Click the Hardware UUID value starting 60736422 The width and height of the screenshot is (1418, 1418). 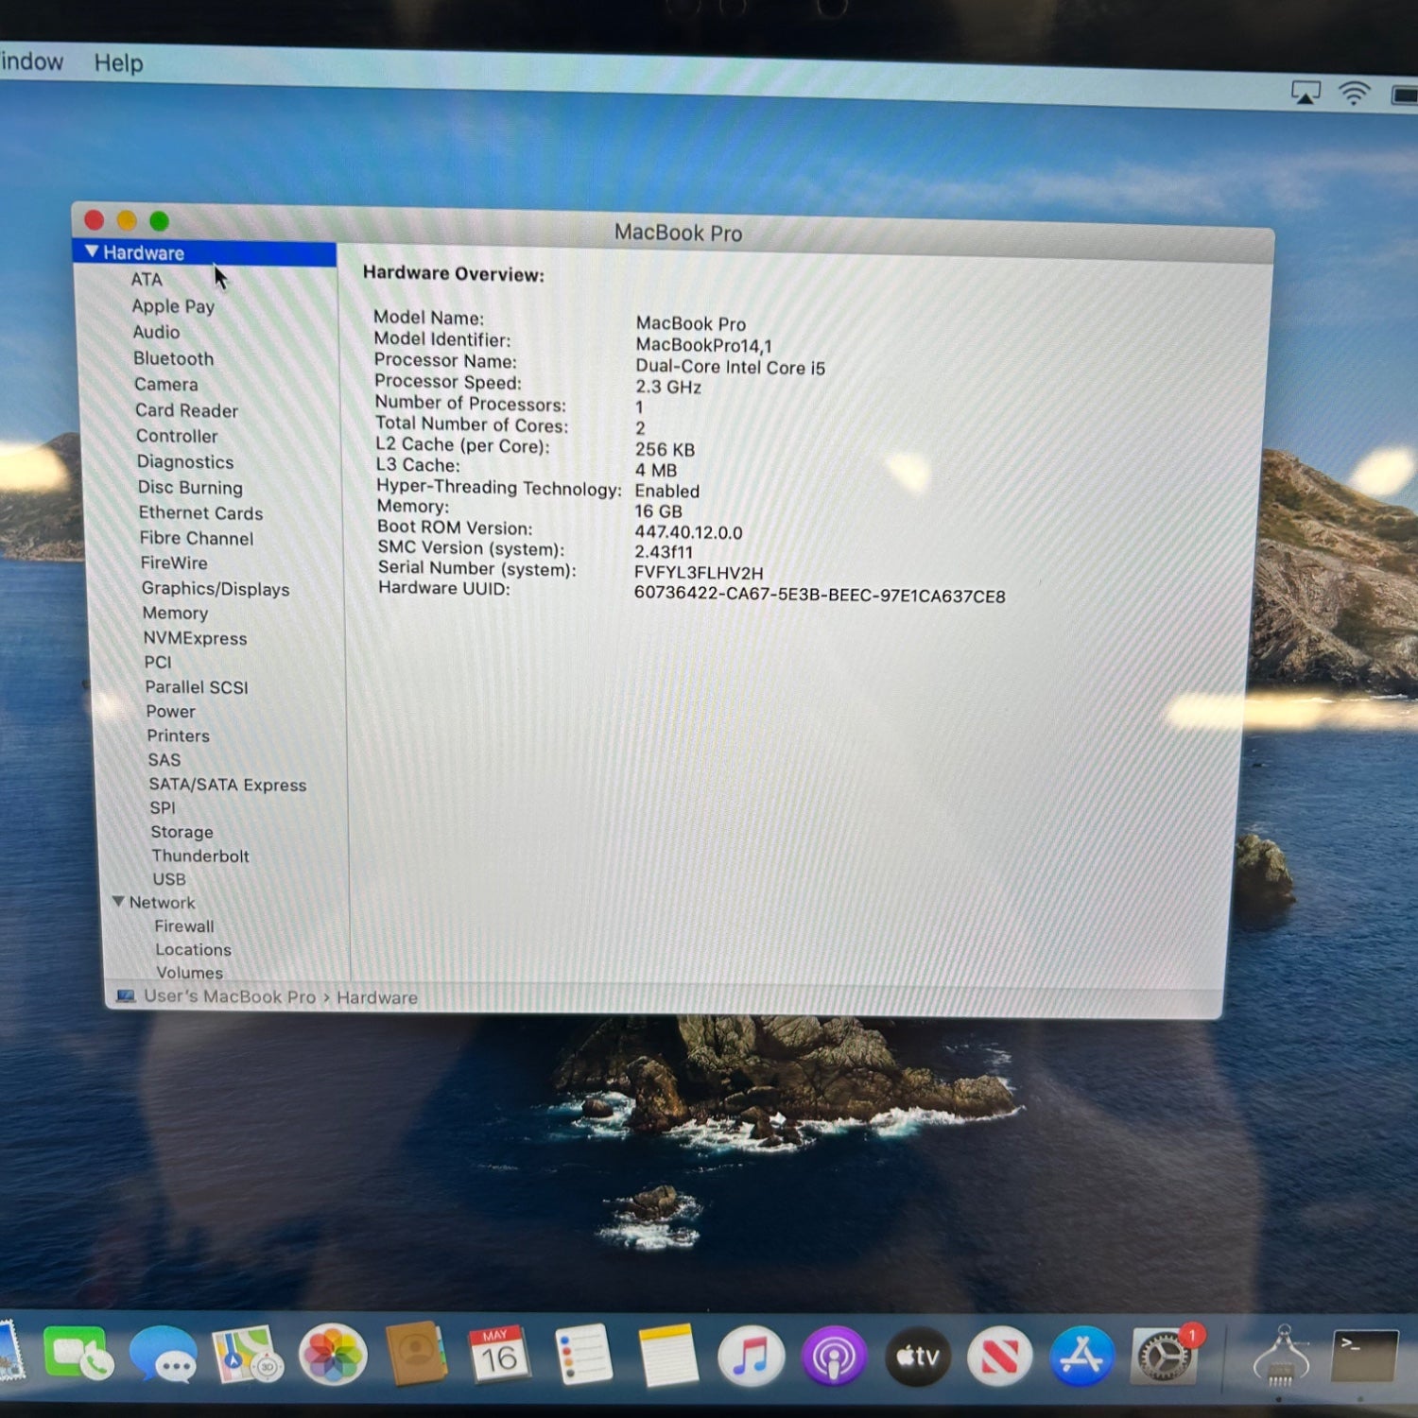820,596
